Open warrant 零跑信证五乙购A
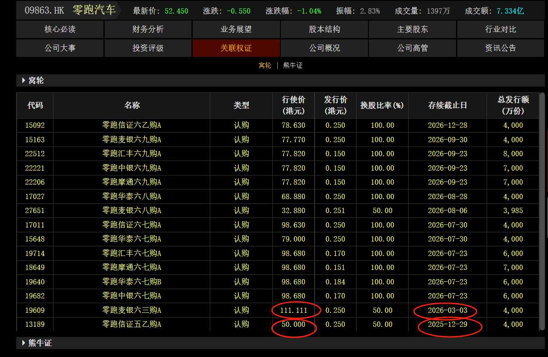This screenshot has height=357, width=548. pyautogui.click(x=132, y=324)
